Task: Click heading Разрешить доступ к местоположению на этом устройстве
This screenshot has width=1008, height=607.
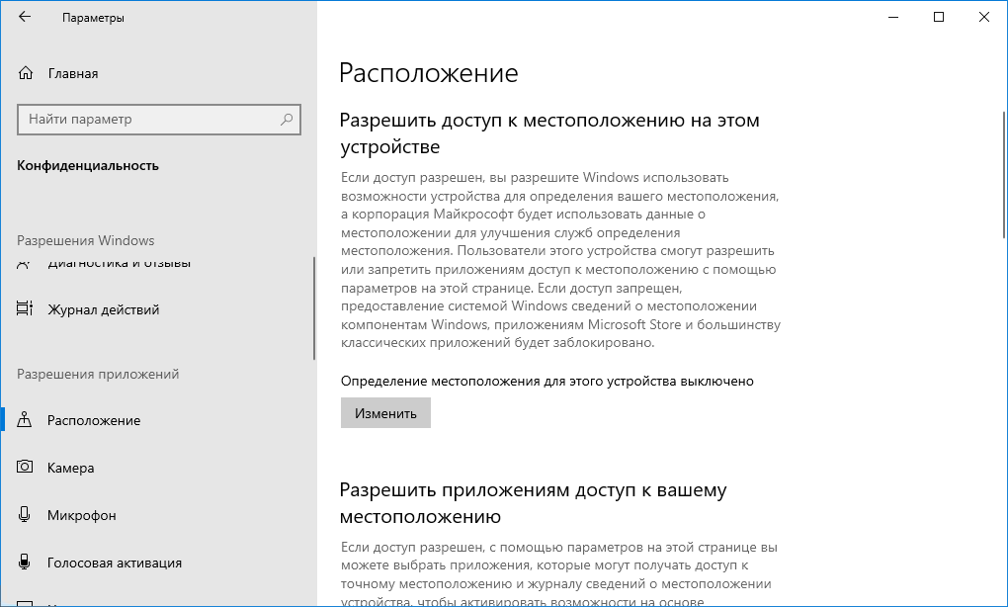Action: (x=549, y=133)
